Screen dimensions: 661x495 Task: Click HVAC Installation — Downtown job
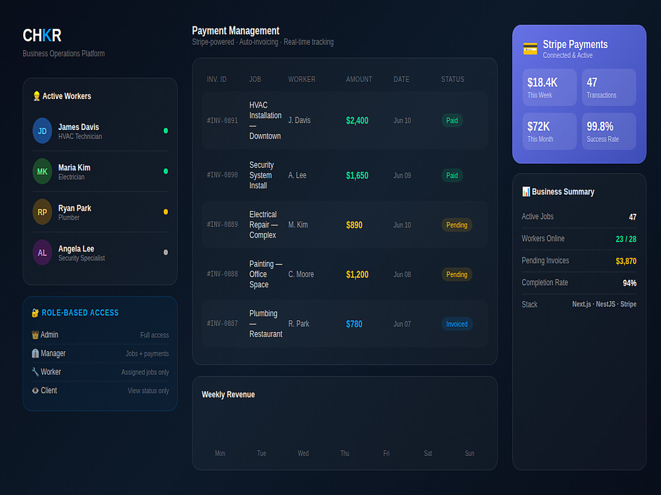(x=265, y=120)
